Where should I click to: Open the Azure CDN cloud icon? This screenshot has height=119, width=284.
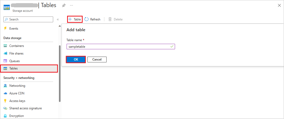5,93
